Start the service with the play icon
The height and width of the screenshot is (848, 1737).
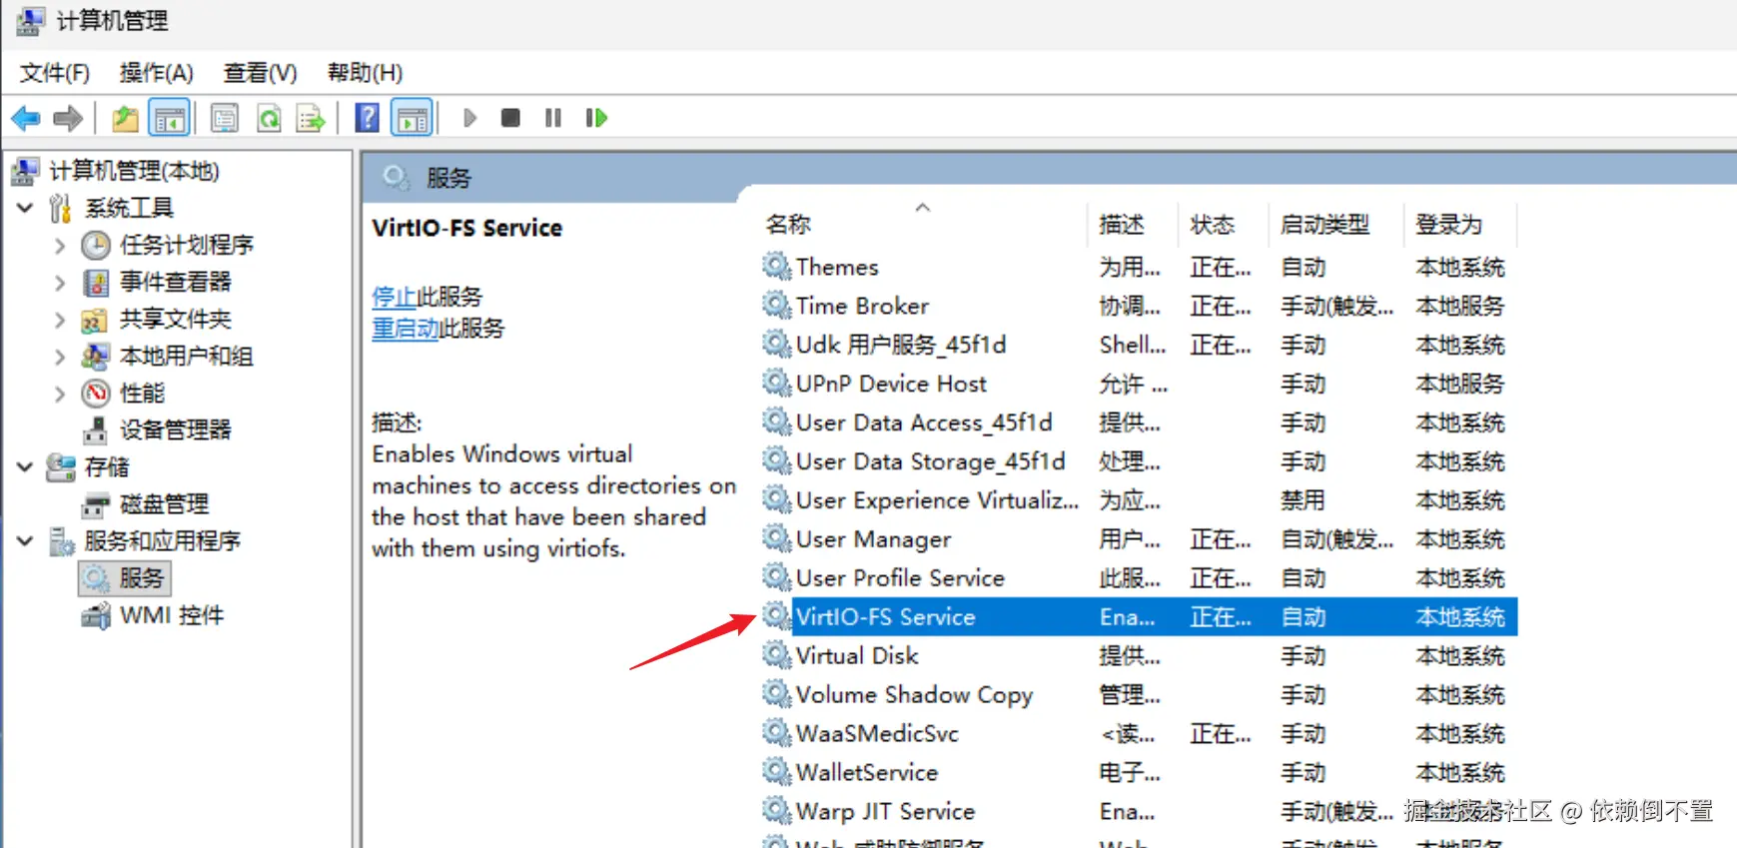[469, 119]
